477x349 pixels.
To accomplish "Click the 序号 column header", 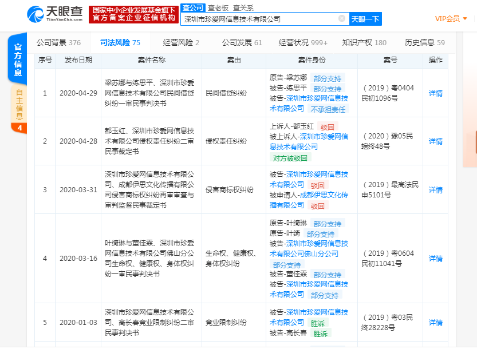I will click(45, 60).
